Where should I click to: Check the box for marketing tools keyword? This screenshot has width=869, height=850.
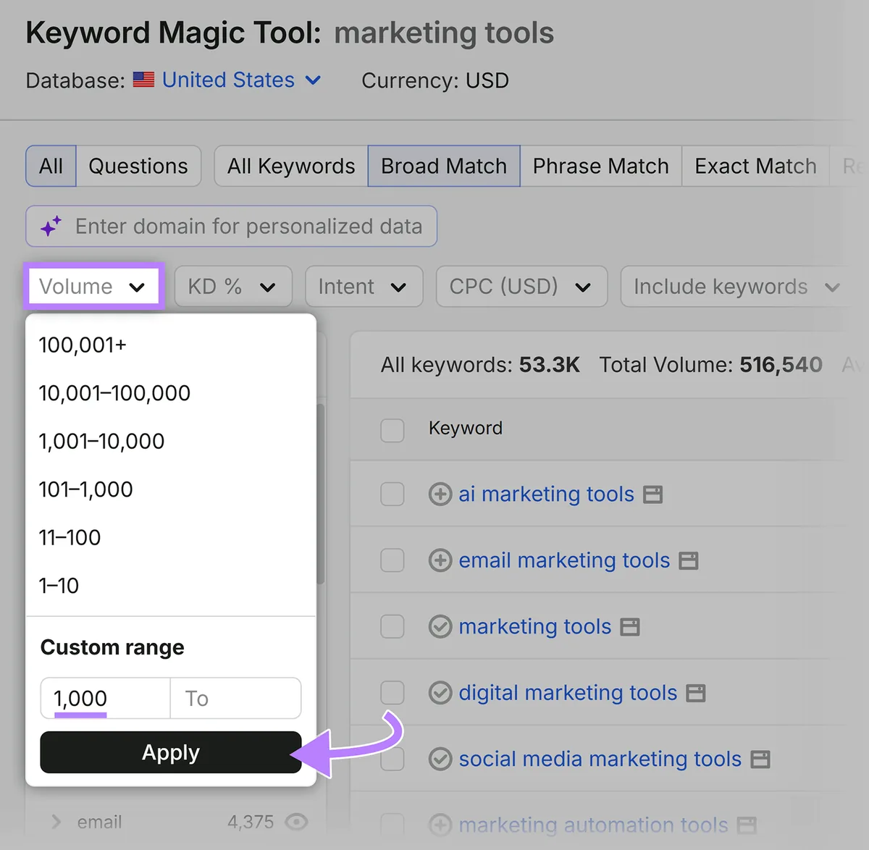pos(392,627)
